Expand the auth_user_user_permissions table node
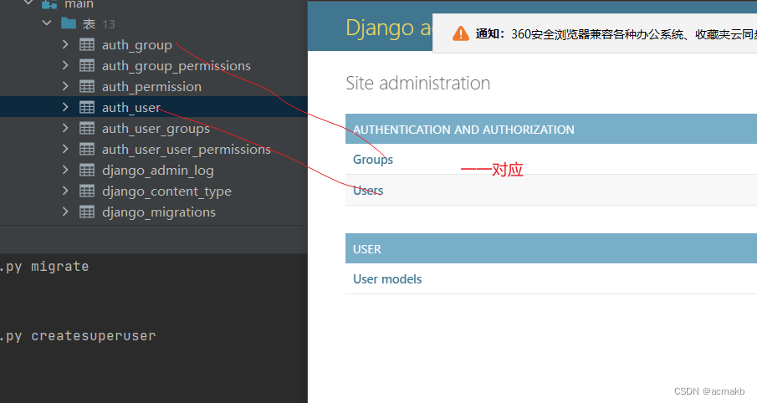 pos(65,149)
